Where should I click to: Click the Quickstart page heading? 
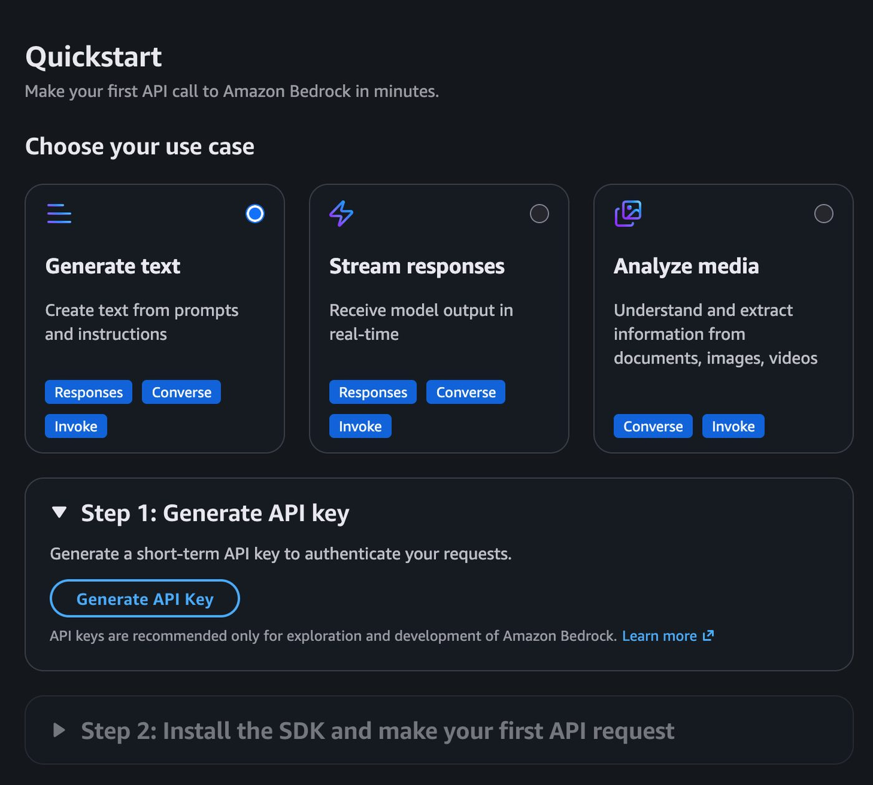click(x=94, y=57)
